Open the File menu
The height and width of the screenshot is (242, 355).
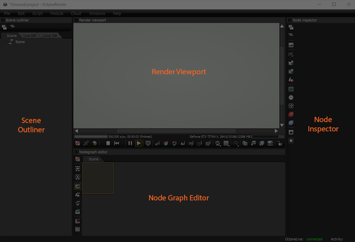click(x=7, y=14)
